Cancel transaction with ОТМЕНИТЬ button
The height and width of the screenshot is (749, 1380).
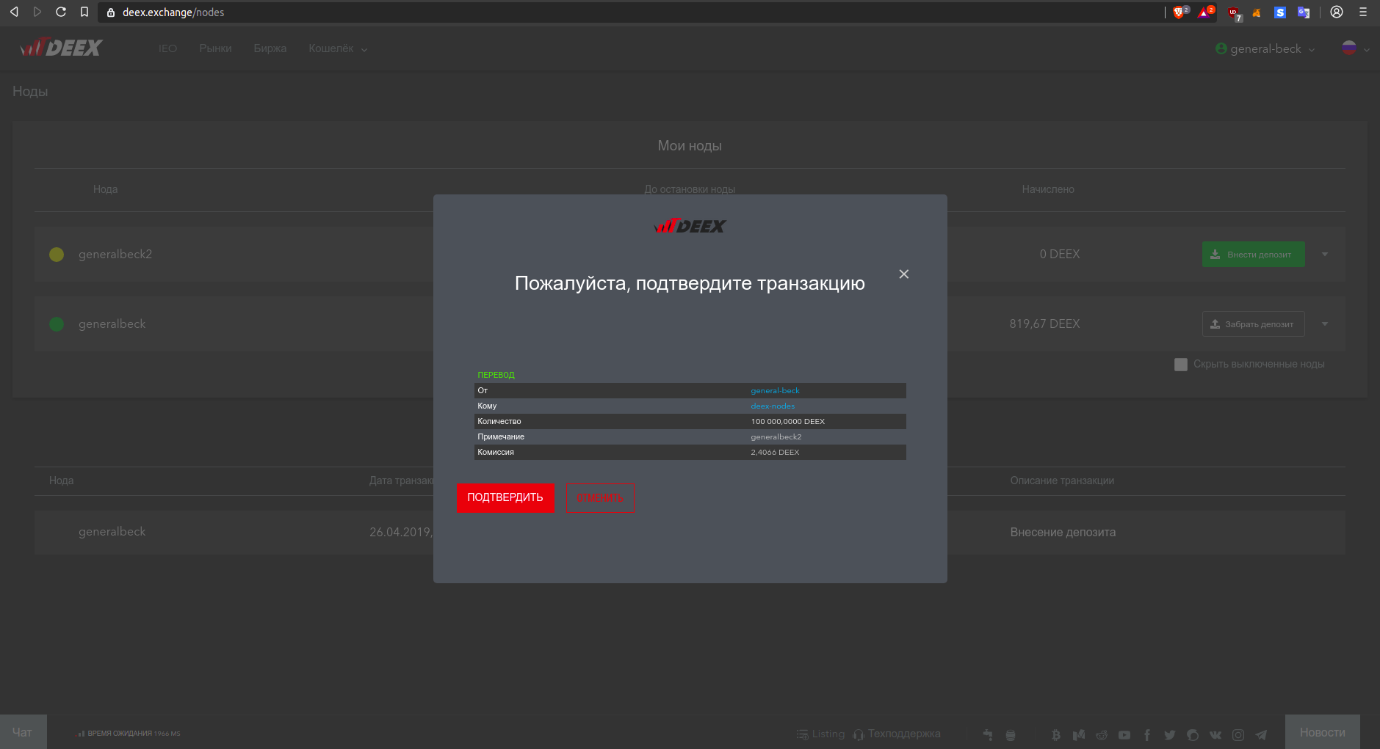click(x=600, y=498)
